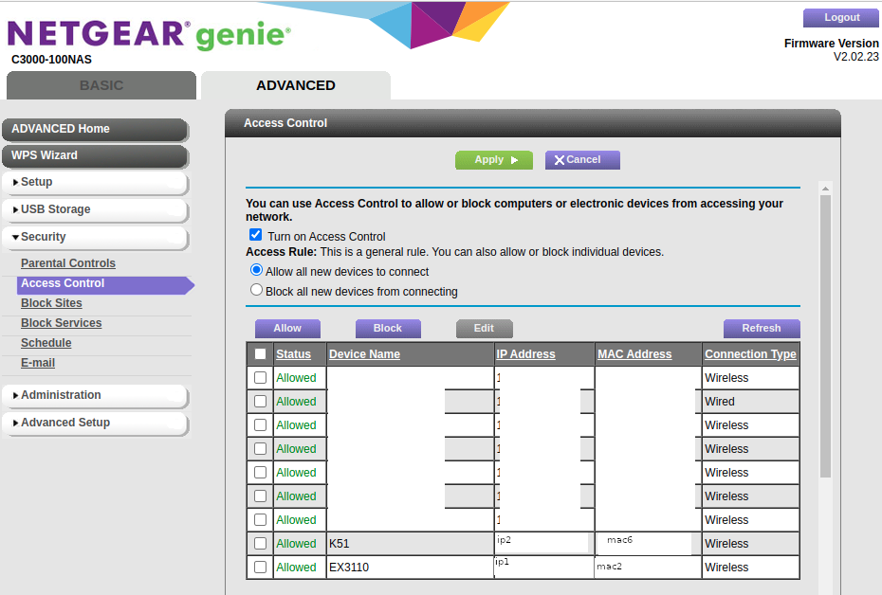
Task: Switch to the ADVANCED tab
Action: (x=296, y=85)
